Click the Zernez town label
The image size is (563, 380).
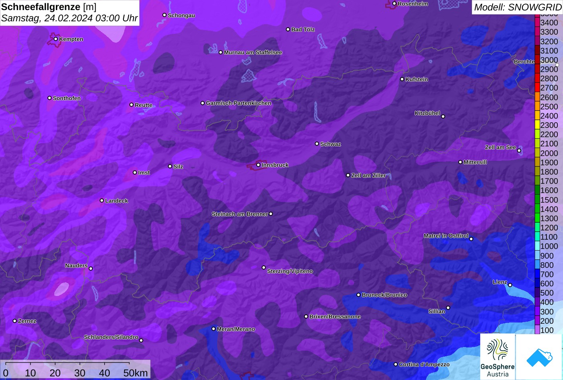click(27, 321)
